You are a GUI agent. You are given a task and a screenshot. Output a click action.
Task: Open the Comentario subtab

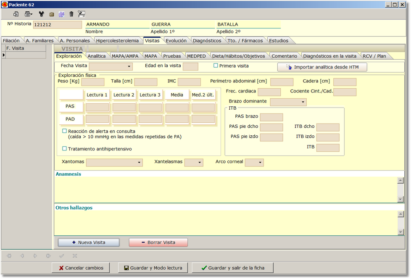pyautogui.click(x=285, y=56)
